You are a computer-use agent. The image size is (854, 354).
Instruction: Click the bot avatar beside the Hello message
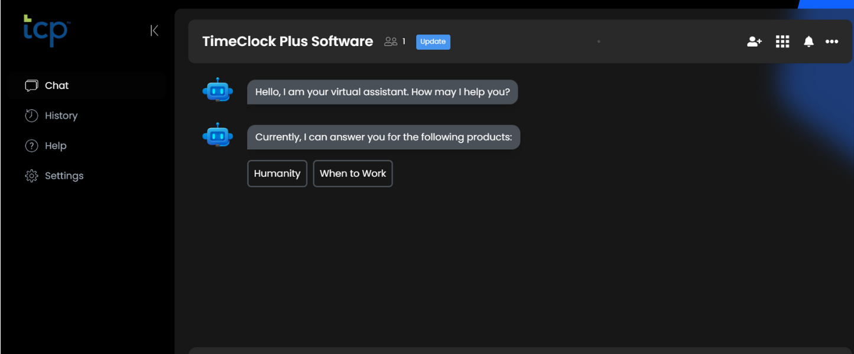pyautogui.click(x=218, y=90)
